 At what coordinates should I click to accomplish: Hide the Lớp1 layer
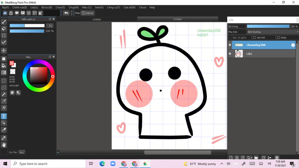[x=230, y=54]
